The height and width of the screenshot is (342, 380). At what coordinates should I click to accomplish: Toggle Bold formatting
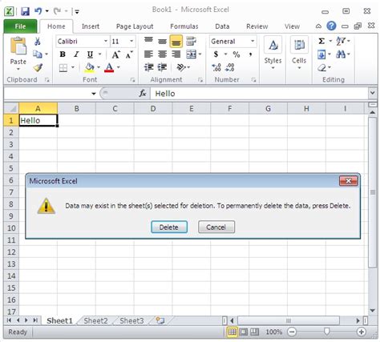(x=63, y=54)
